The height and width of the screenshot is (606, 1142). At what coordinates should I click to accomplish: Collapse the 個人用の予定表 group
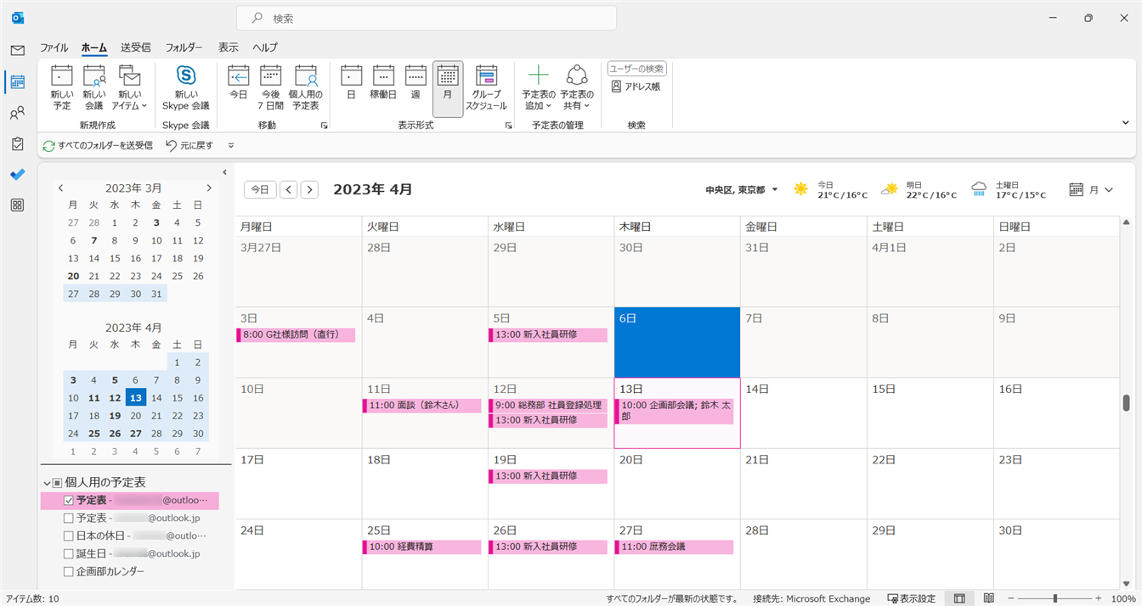point(47,483)
